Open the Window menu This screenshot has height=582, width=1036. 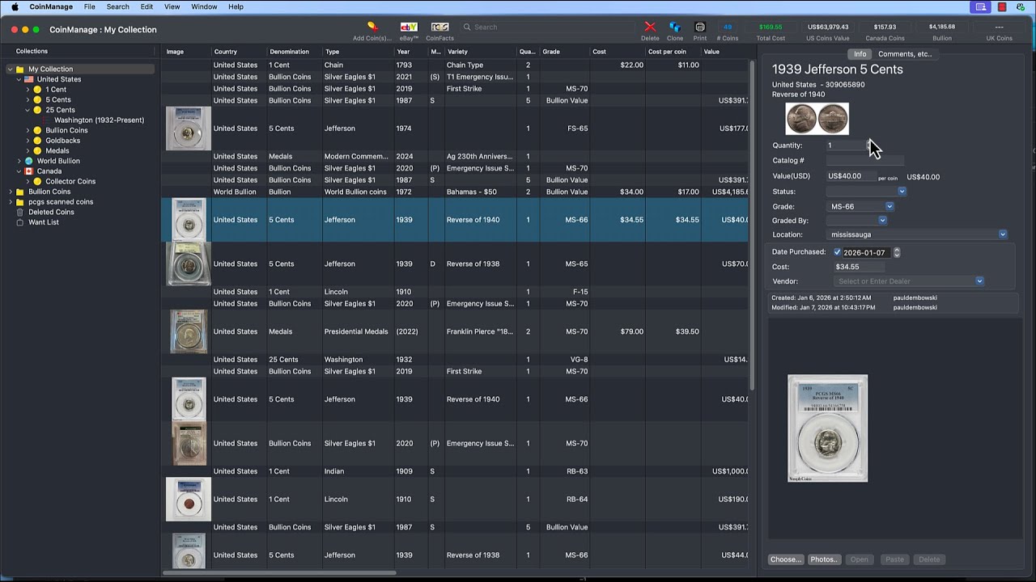click(x=204, y=6)
